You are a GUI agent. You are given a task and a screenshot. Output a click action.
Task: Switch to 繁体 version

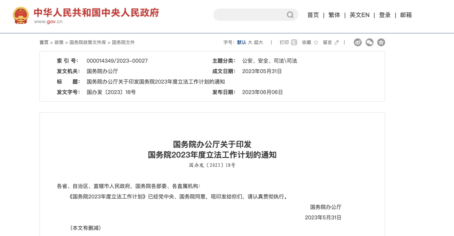click(334, 15)
